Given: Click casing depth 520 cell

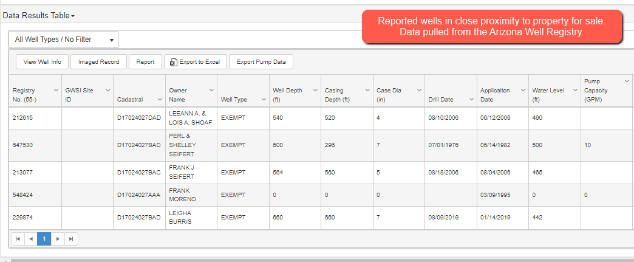Looking at the screenshot, I should (347, 119).
